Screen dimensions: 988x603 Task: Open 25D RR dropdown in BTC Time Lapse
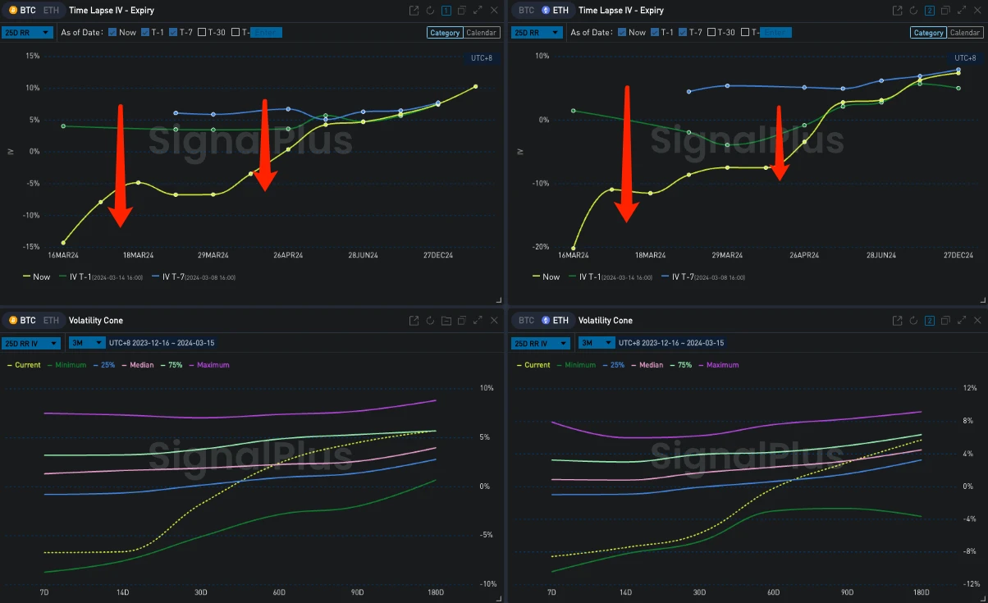click(x=28, y=32)
